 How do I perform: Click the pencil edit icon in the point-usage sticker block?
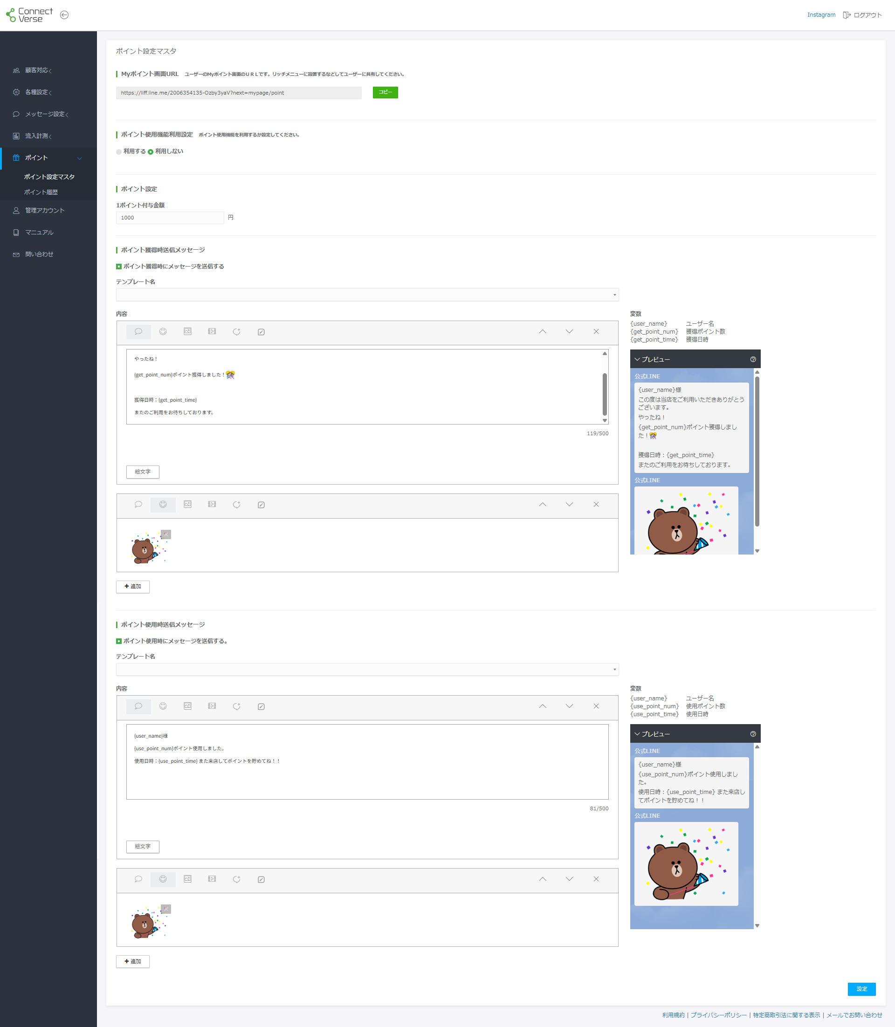(x=261, y=879)
